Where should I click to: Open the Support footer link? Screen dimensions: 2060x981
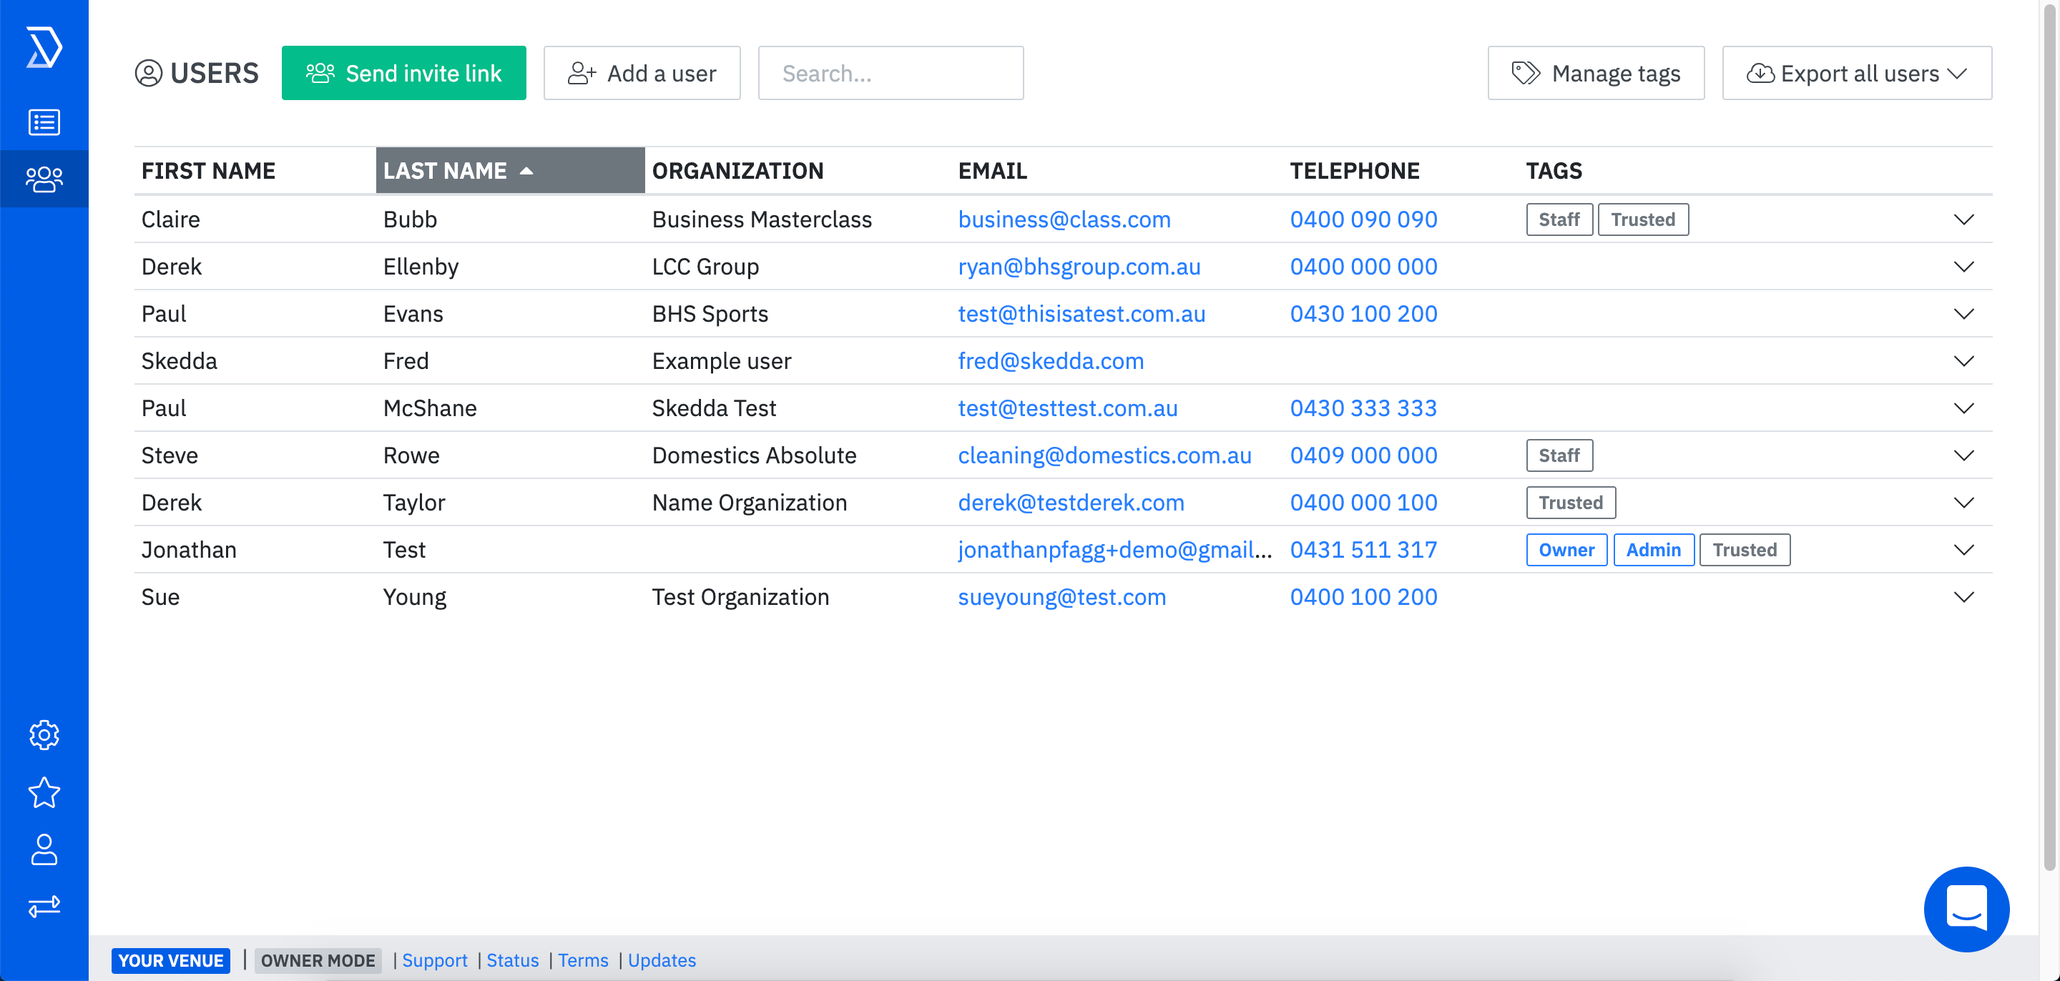[x=434, y=960]
